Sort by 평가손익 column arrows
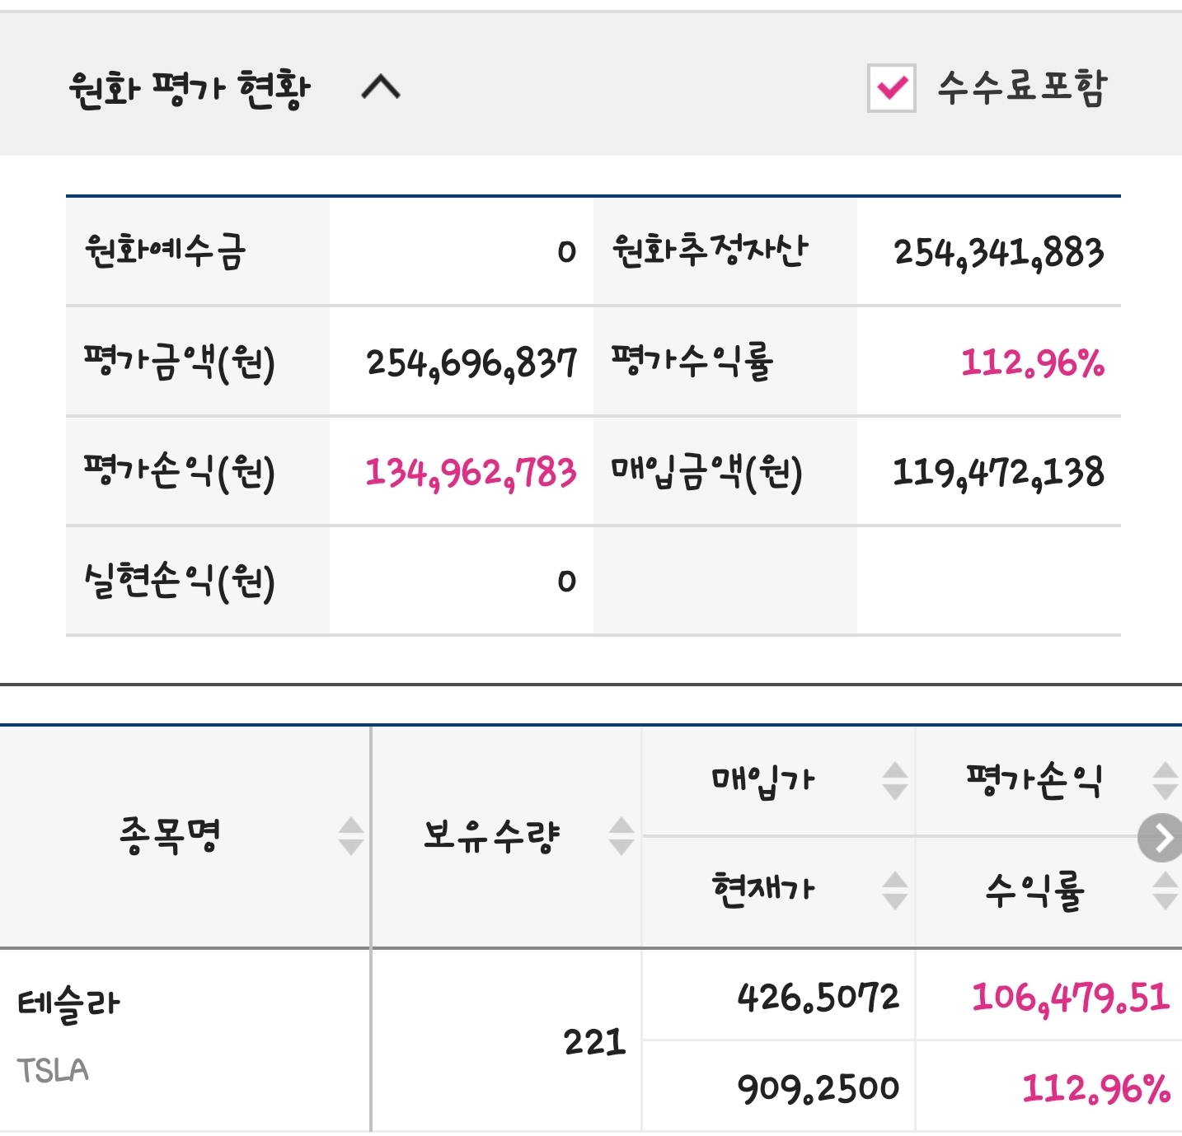 click(x=1165, y=780)
